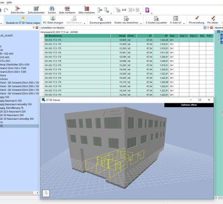Close the left Bauteile list panel
Viewport: 223px width, 204px height.
tap(37, 28)
